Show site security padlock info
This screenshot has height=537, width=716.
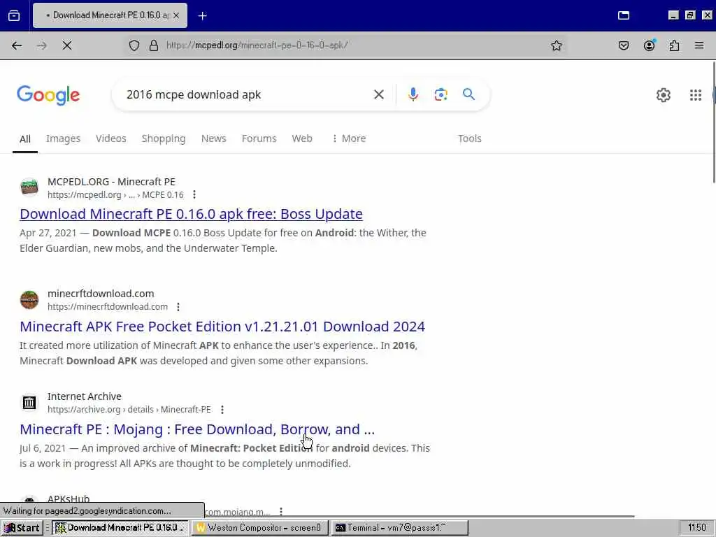coord(154,45)
